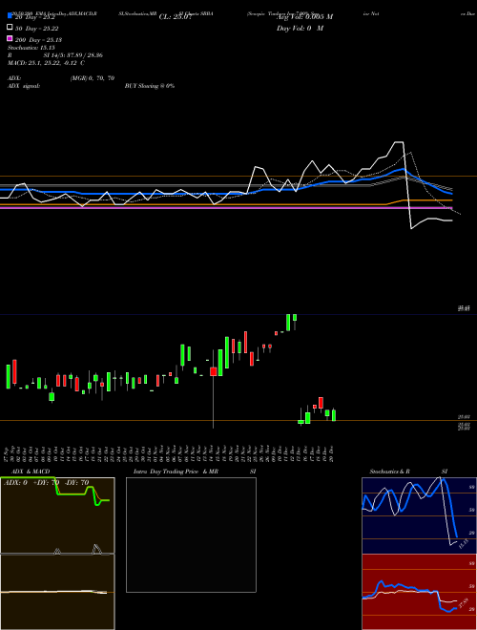
Task: Click the last date label on axis
Action: (333, 453)
